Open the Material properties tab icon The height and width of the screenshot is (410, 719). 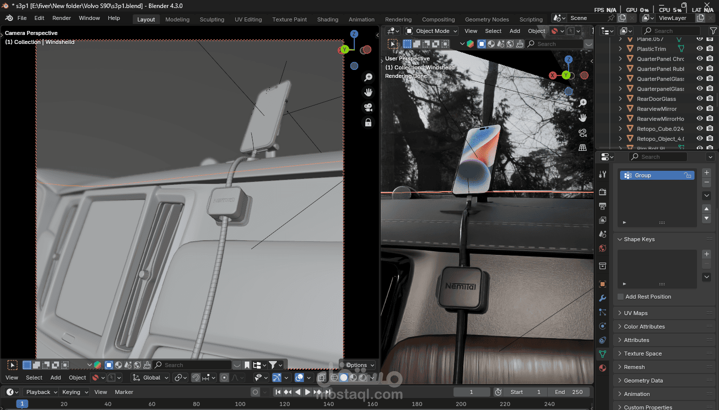coord(603,368)
